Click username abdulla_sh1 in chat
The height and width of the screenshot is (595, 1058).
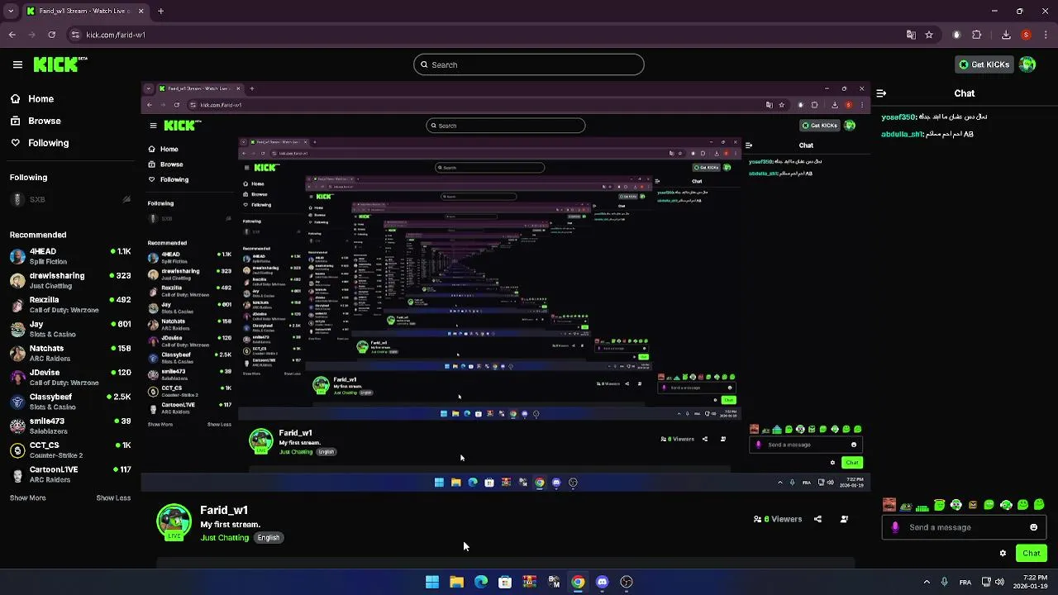902,134
